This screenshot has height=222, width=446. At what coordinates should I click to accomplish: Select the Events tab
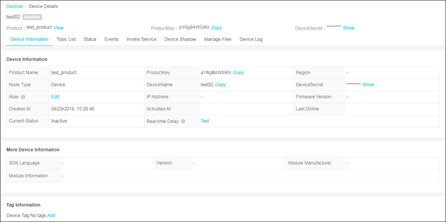[x=111, y=39]
